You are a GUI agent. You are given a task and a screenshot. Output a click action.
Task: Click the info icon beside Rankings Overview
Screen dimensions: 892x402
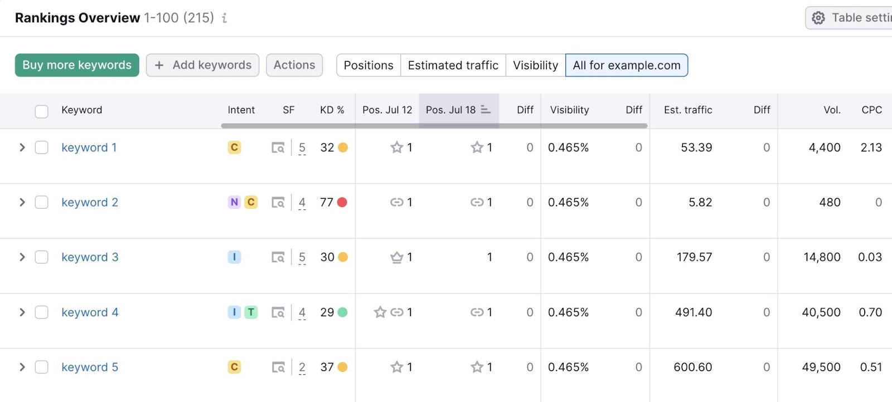click(224, 18)
